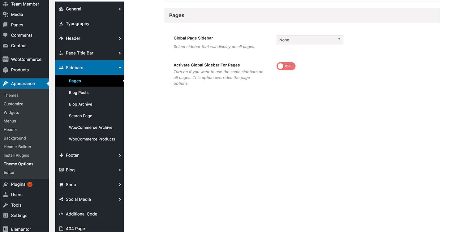Expand the Footer options arrow
Image resolution: width=464 pixels, height=232 pixels.
(x=120, y=155)
